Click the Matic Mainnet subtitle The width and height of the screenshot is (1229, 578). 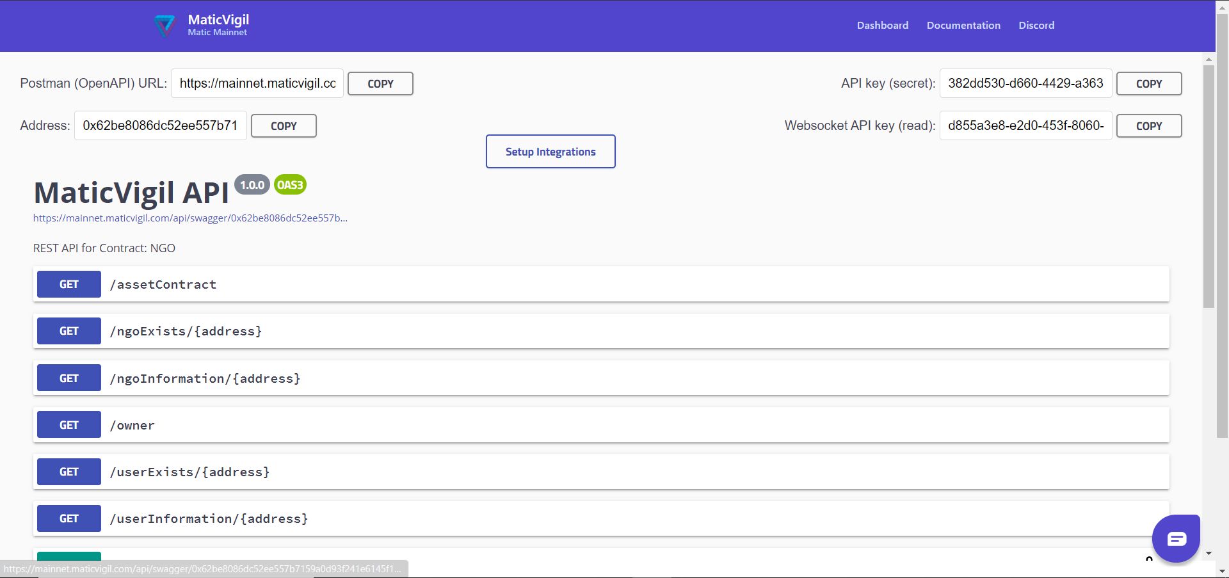click(x=217, y=33)
